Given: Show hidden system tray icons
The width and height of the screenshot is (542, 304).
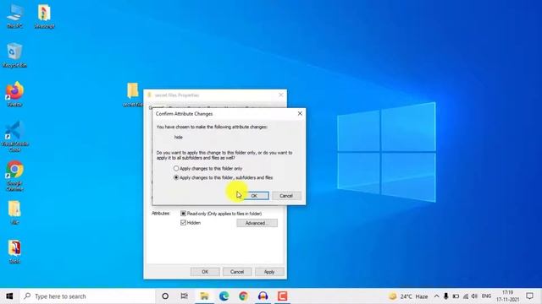Looking at the screenshot, I should [x=437, y=296].
